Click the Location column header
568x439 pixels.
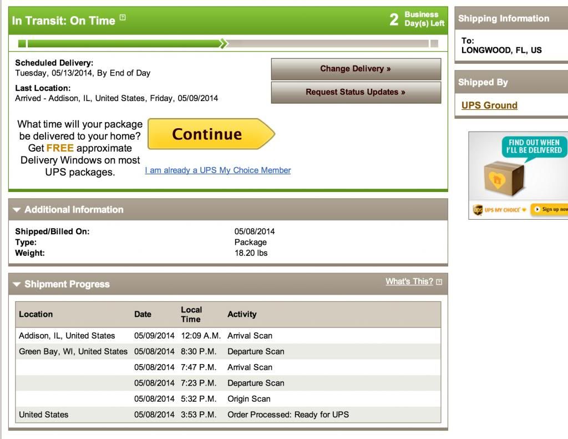click(x=36, y=314)
